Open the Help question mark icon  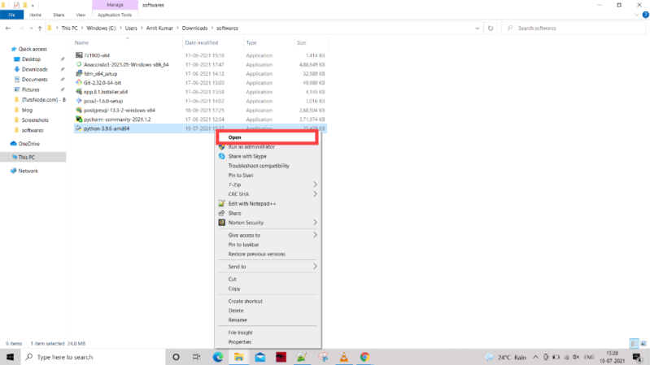(645, 15)
